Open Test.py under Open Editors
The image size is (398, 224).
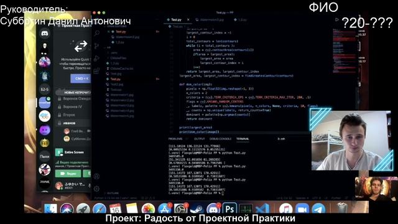coord(121,32)
